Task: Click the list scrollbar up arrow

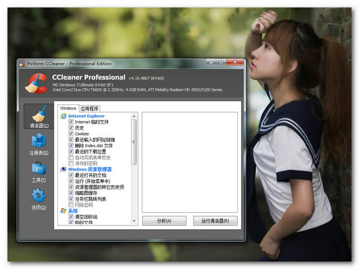Action: pyautogui.click(x=134, y=116)
